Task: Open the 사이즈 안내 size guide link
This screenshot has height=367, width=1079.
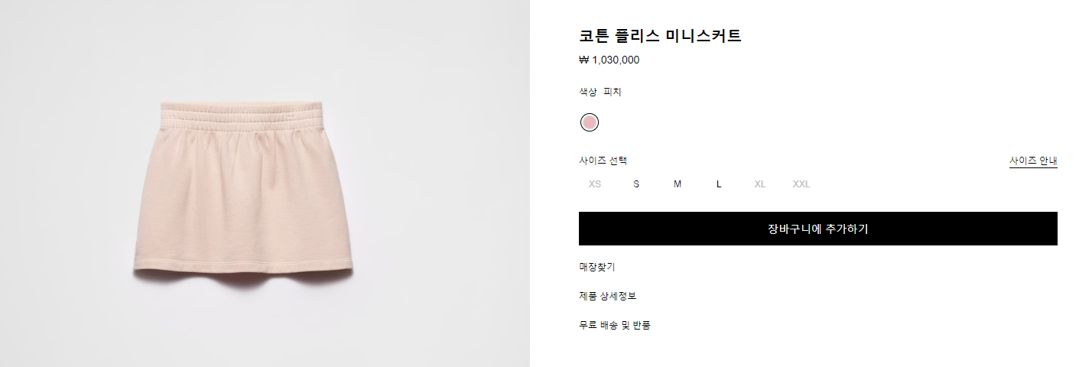Action: 1032,161
